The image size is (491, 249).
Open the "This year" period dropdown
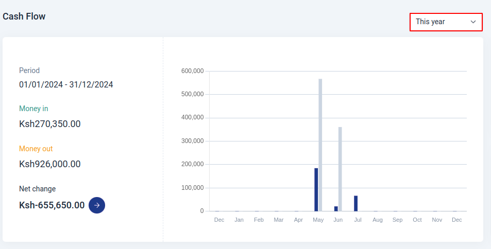pyautogui.click(x=446, y=22)
